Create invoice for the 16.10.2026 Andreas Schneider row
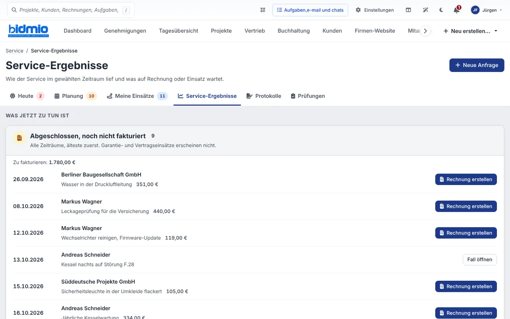 point(466,313)
